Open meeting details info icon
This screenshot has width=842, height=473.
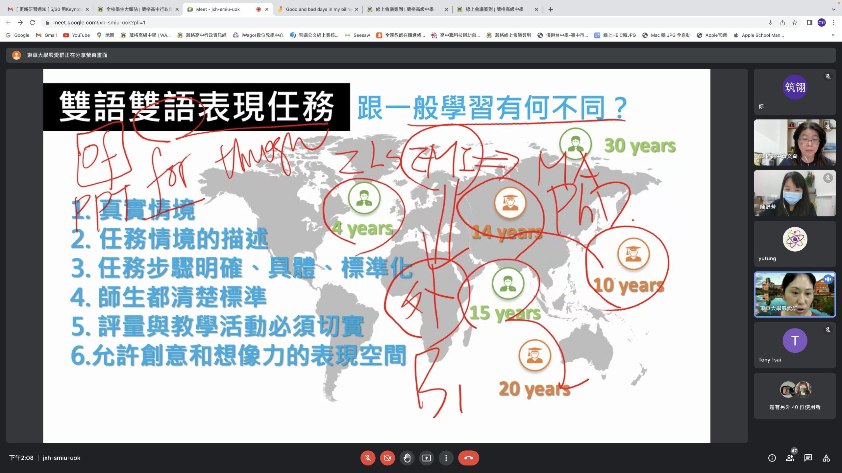tap(772, 458)
